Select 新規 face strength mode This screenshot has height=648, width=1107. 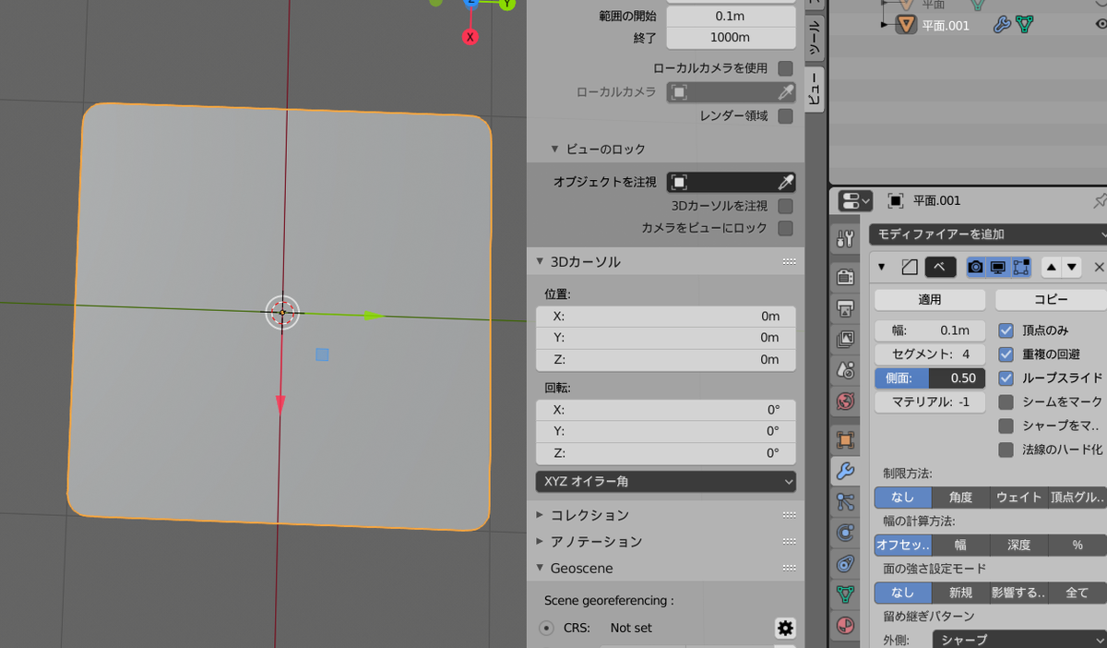click(960, 594)
